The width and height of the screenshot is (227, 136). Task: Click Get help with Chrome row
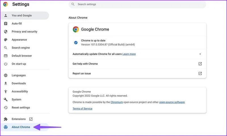click(137, 64)
